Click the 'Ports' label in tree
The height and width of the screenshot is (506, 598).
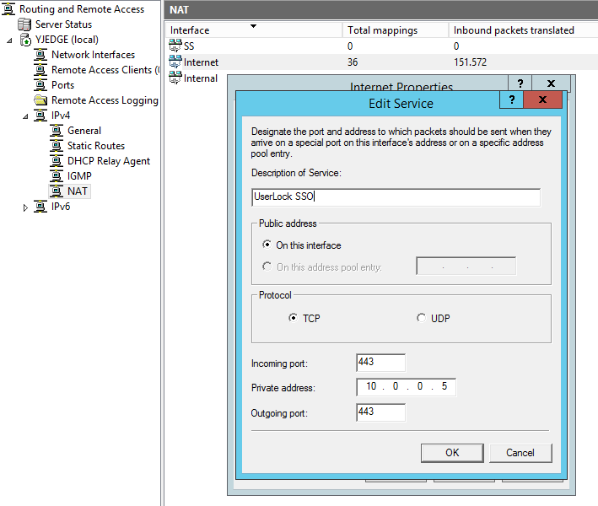pyautogui.click(x=63, y=85)
